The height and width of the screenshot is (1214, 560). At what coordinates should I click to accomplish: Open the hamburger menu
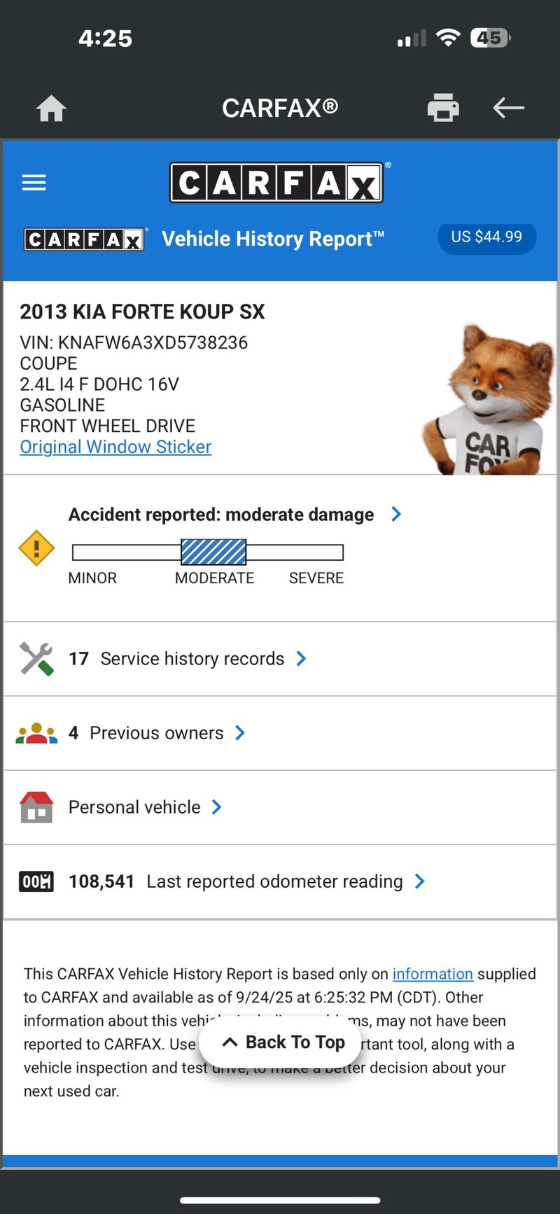tap(34, 183)
